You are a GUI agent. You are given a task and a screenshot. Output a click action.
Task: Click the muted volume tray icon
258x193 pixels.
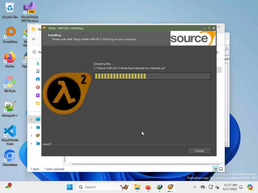tap(217, 187)
